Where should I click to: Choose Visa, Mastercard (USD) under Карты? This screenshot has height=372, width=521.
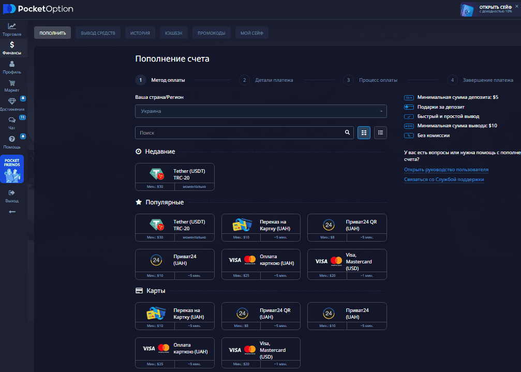click(x=261, y=353)
